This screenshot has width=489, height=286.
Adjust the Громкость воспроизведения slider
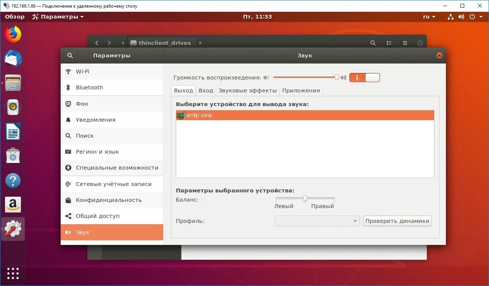[x=305, y=77]
